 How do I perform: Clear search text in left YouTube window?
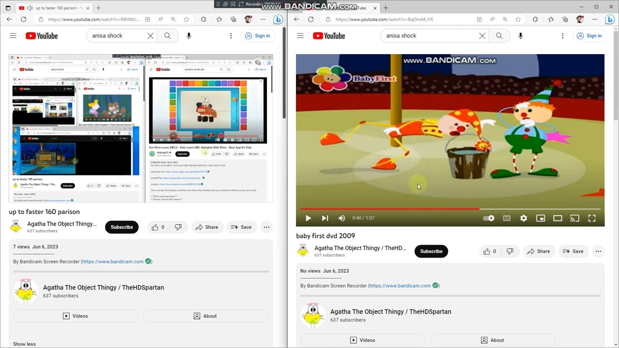click(150, 36)
